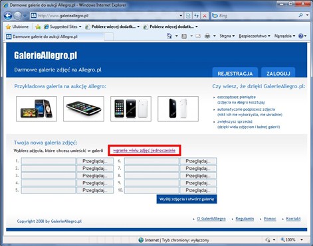The image size is (313, 246).
Task: Click Przeglądaj button for photo 3
Action: click(x=95, y=176)
